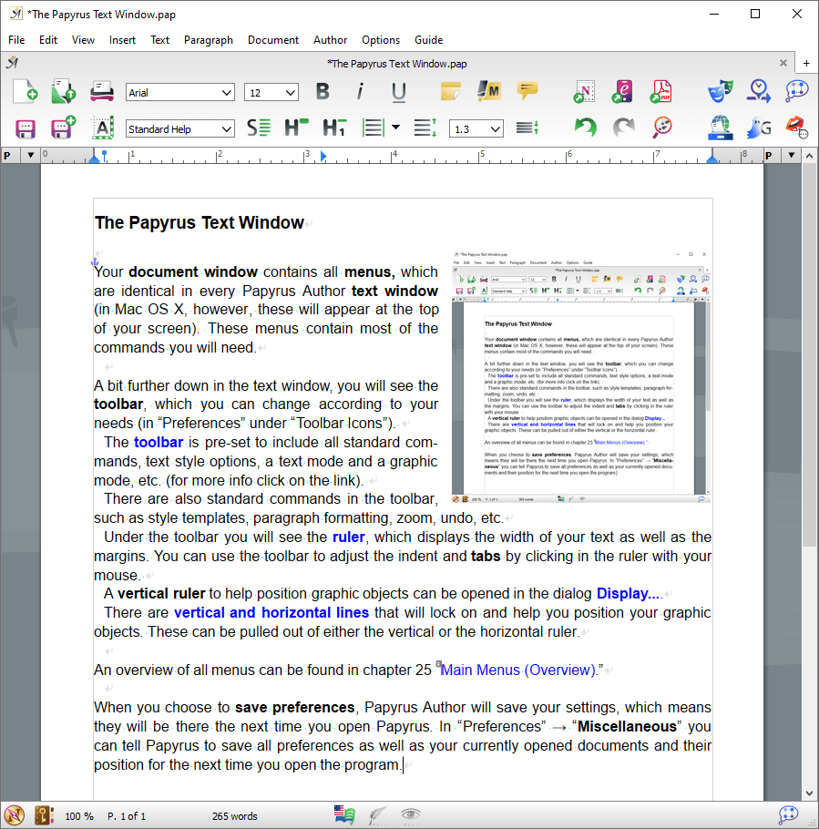819x829 pixels.
Task: Open the thinking board icon in toolbar
Action: (797, 91)
